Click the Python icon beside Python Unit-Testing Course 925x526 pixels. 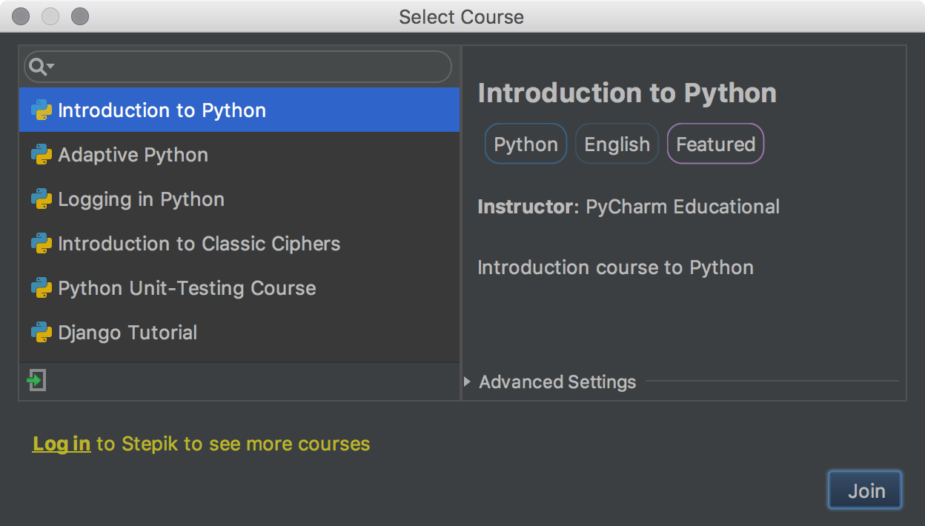pos(41,288)
